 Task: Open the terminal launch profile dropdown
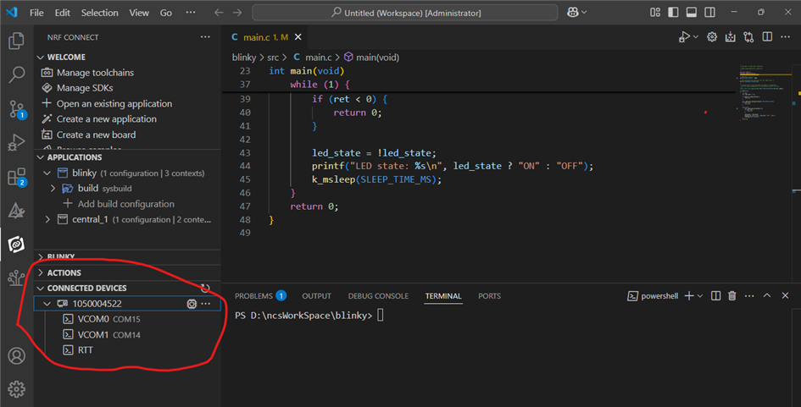[x=700, y=296]
